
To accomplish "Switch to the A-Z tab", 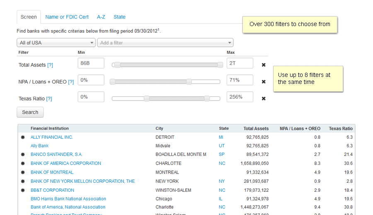I will 101,17.
